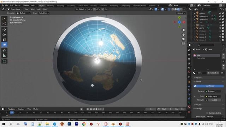Toggle the camera view icon
This screenshot has width=226, height=127.
click(x=183, y=39)
